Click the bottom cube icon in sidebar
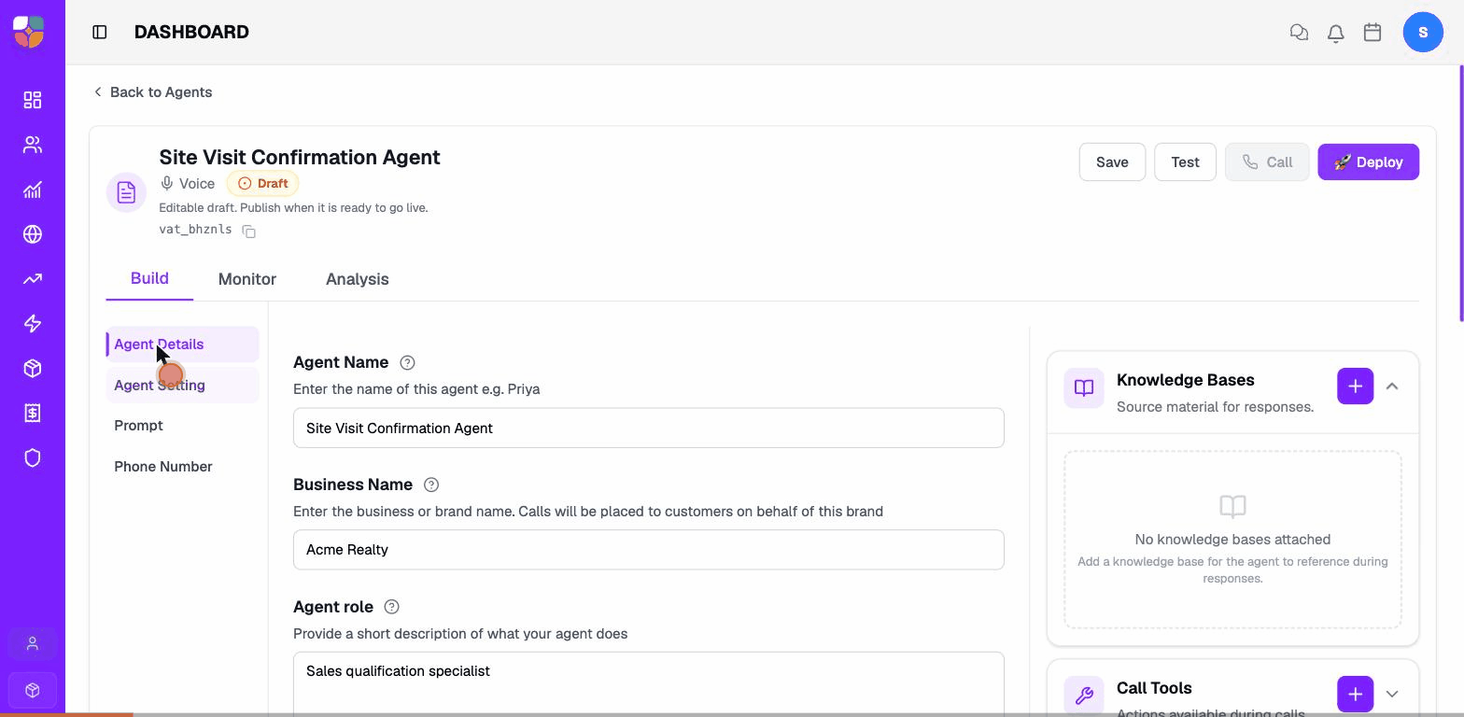Screen dimensions: 1464x717 [33, 690]
